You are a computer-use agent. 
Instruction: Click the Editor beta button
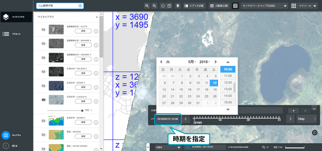pyautogui.click(x=195, y=6)
